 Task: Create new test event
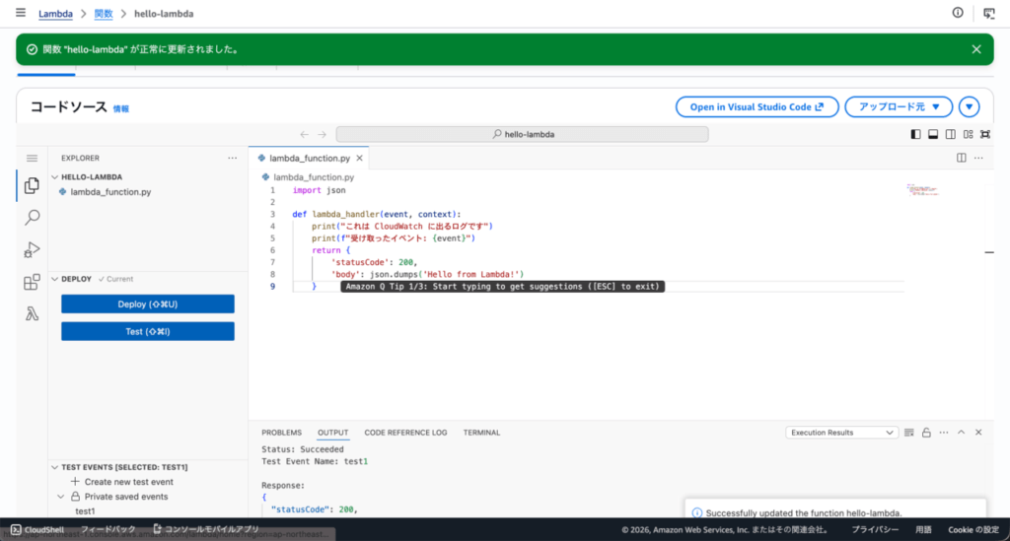128,482
